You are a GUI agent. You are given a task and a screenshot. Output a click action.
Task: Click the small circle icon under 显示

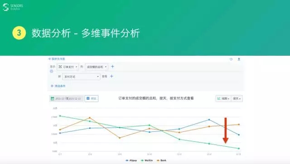tap(51, 72)
